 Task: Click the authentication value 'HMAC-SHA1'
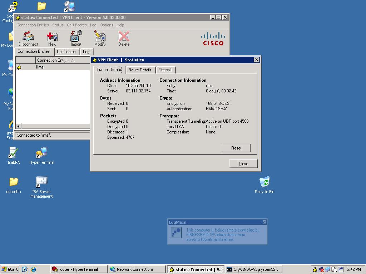coord(217,109)
